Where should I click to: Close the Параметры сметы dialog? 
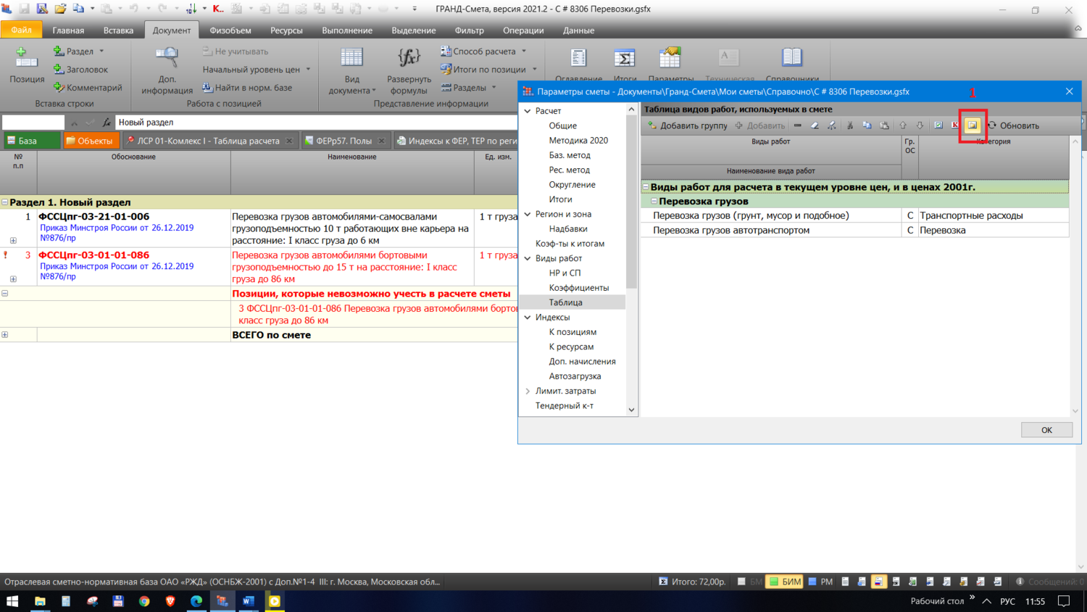coord(1069,91)
